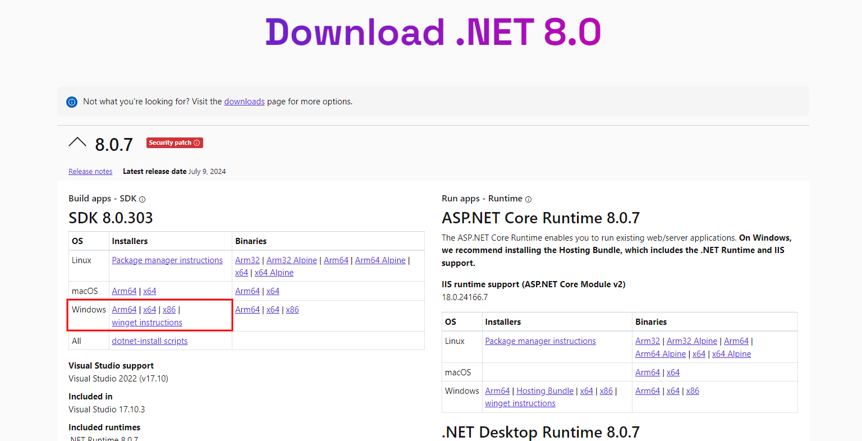Download SDK Linux Arm32 Alpine binary

tap(292, 260)
